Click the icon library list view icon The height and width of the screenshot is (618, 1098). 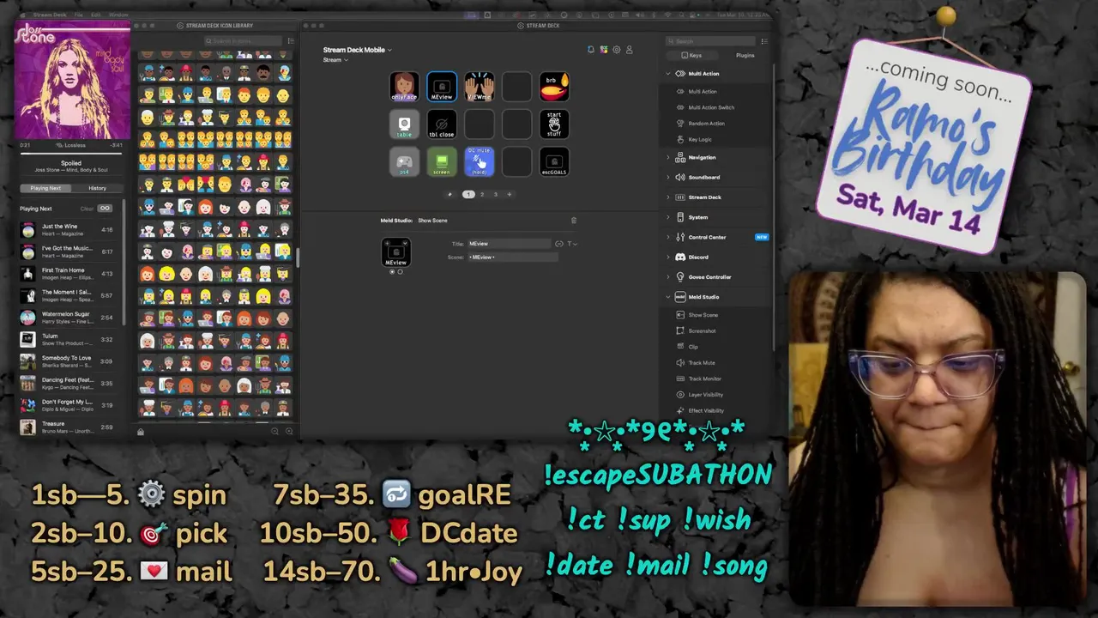[x=291, y=41]
